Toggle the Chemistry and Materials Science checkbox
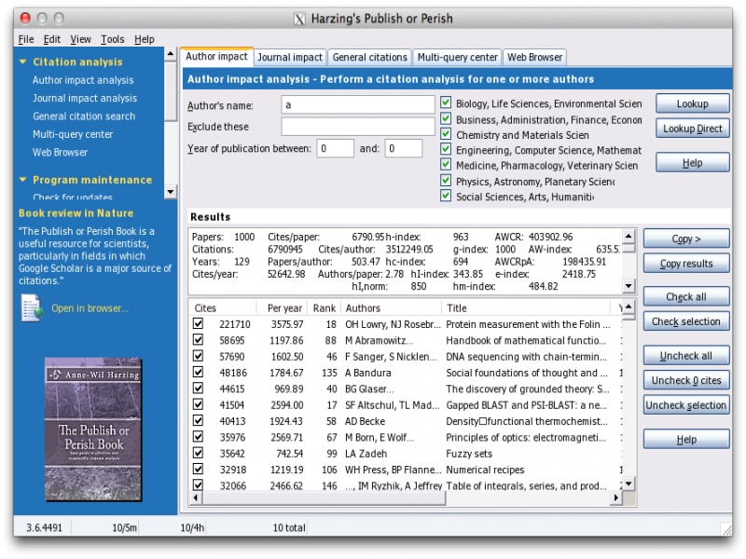 pos(446,134)
